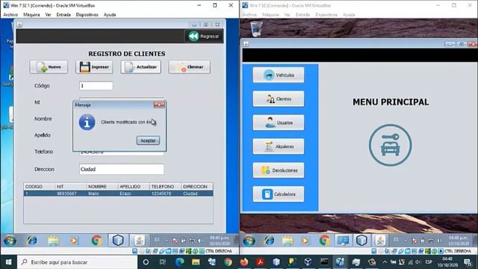This screenshot has width=478, height=269.
Task: Open Task View on the host taskbar
Action: (163, 262)
